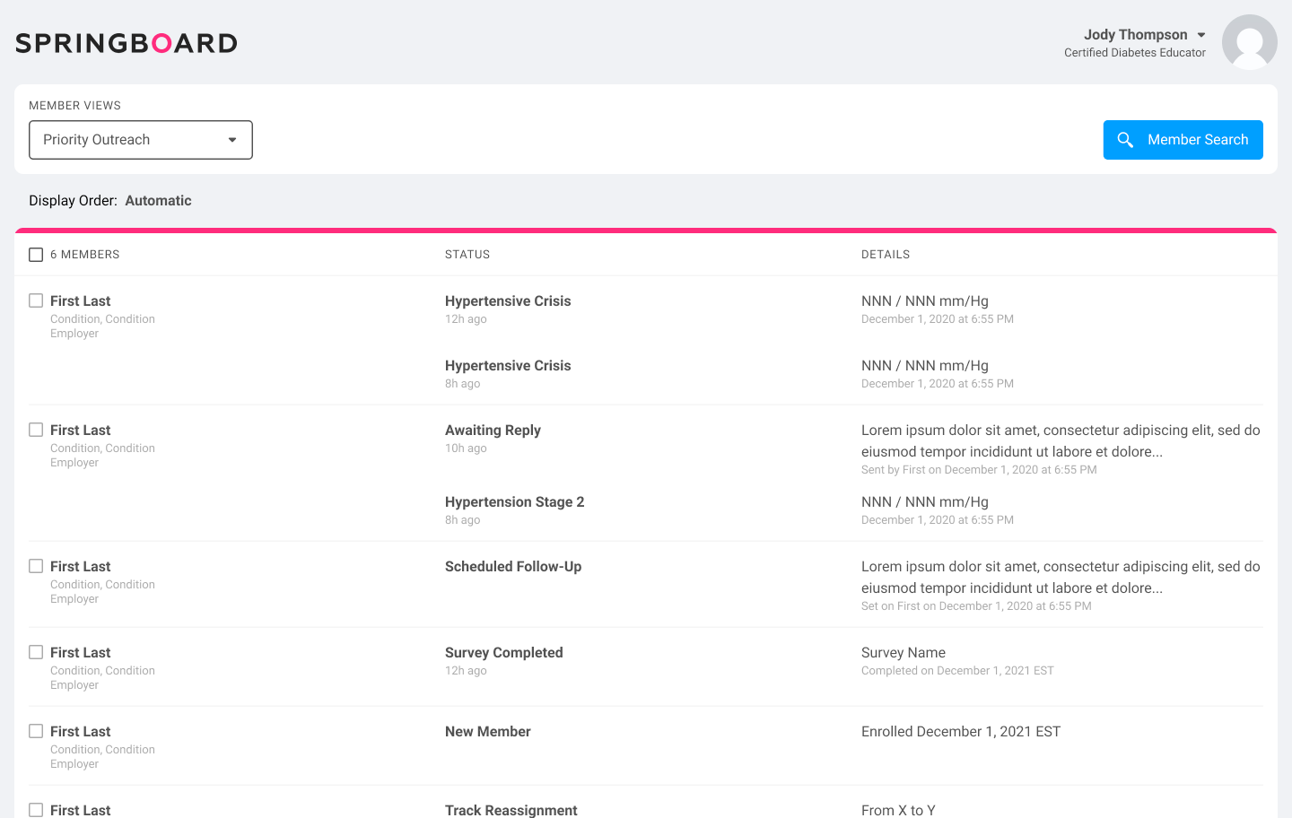Viewport: 1292px width, 818px height.
Task: Click the Jody Thompson user name
Action: (1135, 35)
